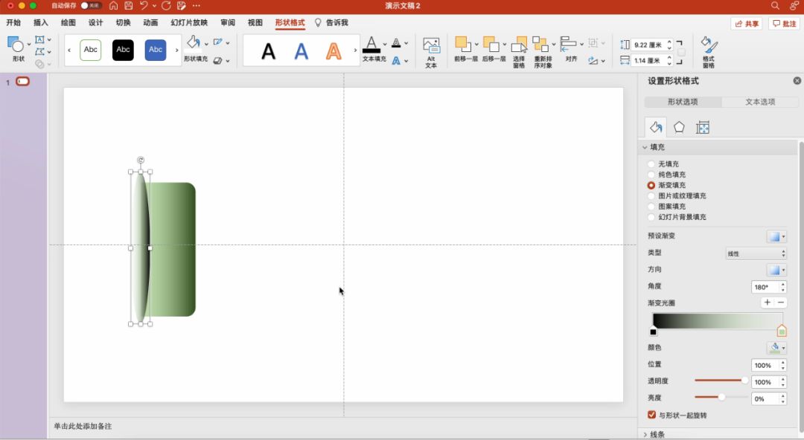
Task: Switch to Text Options tab
Action: coord(760,102)
